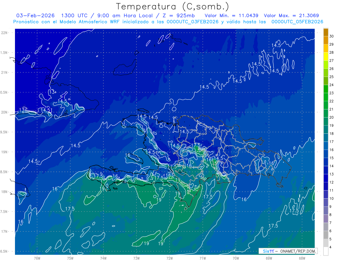Click the '71W' longitude axis label

[203, 258]
